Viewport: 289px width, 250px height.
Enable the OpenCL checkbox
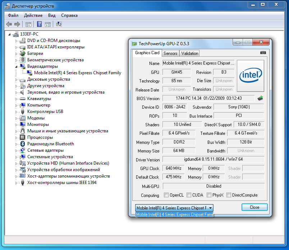[x=166, y=195]
